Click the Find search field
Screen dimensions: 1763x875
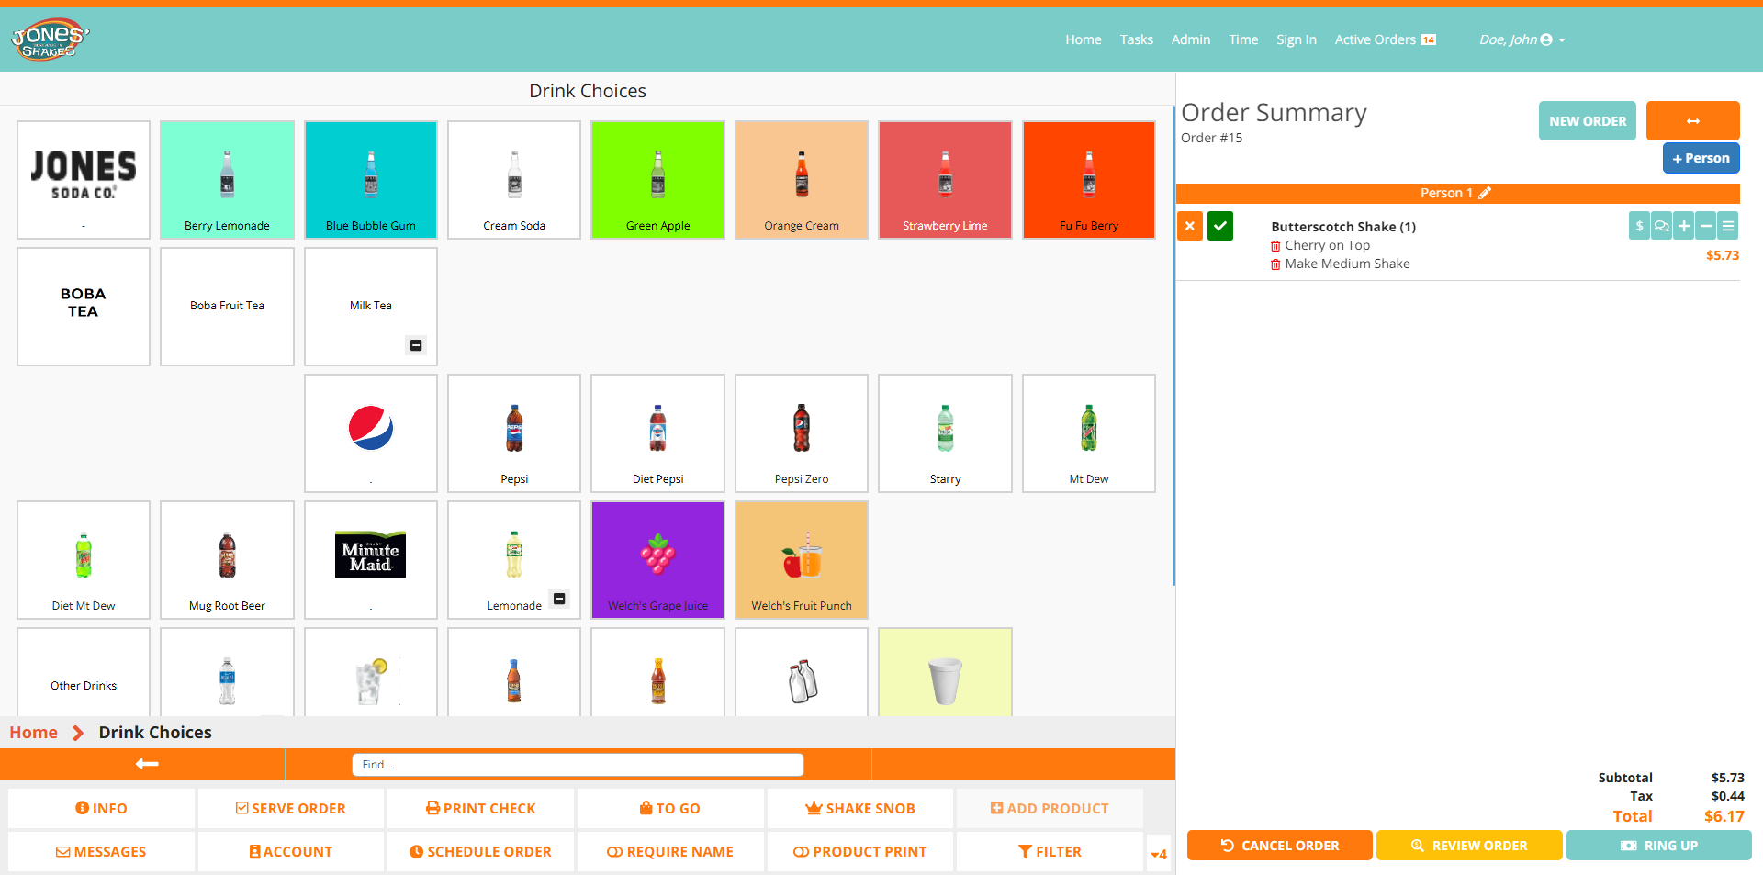coord(578,765)
